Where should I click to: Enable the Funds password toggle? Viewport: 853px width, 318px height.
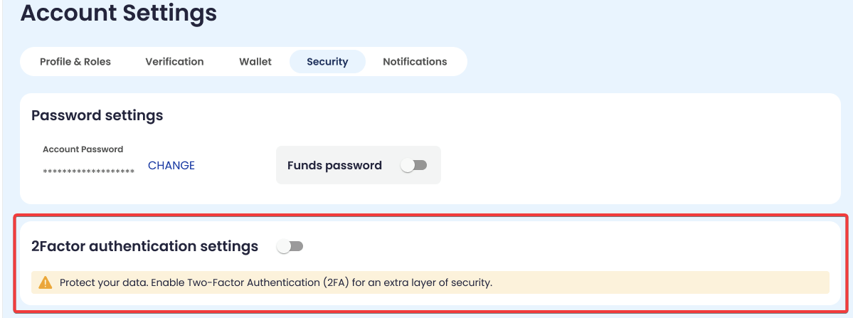(x=413, y=165)
